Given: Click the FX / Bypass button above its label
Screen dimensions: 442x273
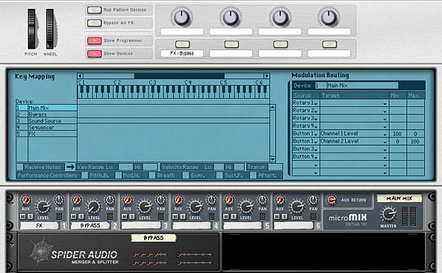Looking at the screenshot, I should pyautogui.click(x=183, y=44).
